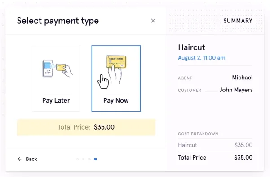
Task: Click the August 2, 11:00 am date link
Action: (x=202, y=58)
